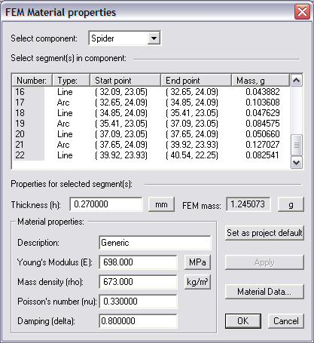Change FEM mass unit with g button
The height and width of the screenshot is (343, 314).
pos(291,204)
